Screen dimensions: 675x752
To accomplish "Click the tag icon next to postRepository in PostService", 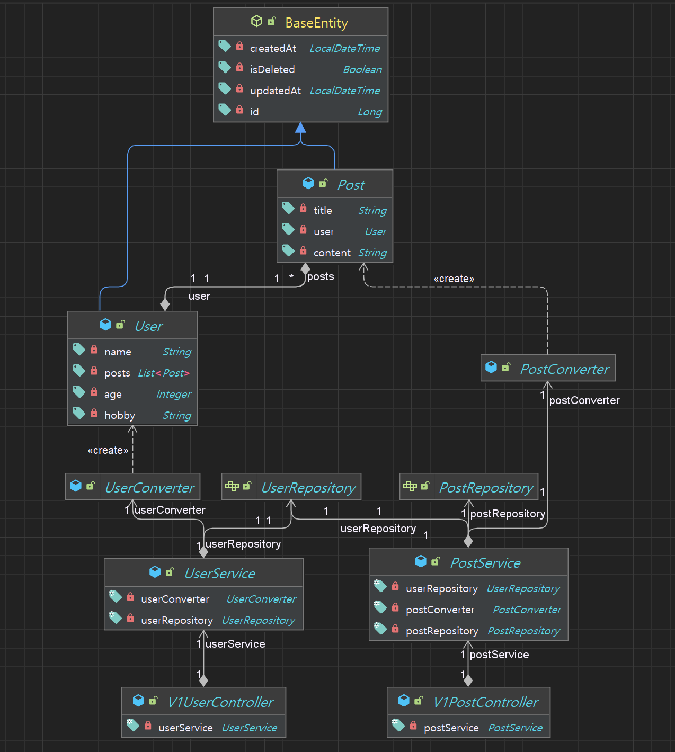I will tap(380, 629).
